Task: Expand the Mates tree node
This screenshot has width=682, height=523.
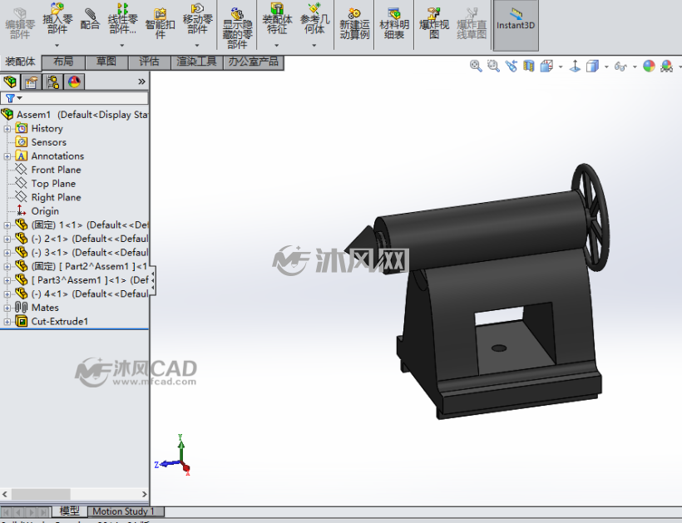Action: click(7, 308)
